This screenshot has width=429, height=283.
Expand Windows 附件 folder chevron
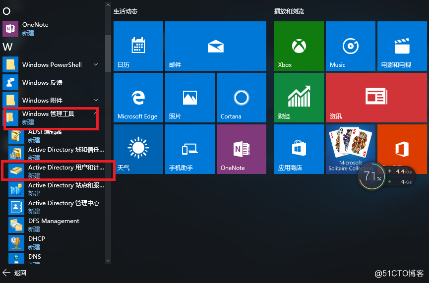pos(96,100)
